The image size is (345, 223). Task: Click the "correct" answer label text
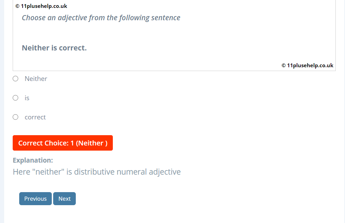click(x=35, y=117)
